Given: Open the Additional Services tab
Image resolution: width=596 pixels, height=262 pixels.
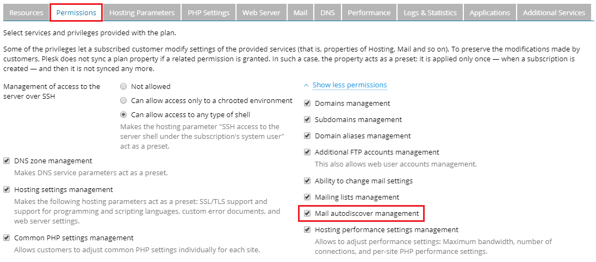Looking at the screenshot, I should pyautogui.click(x=554, y=12).
